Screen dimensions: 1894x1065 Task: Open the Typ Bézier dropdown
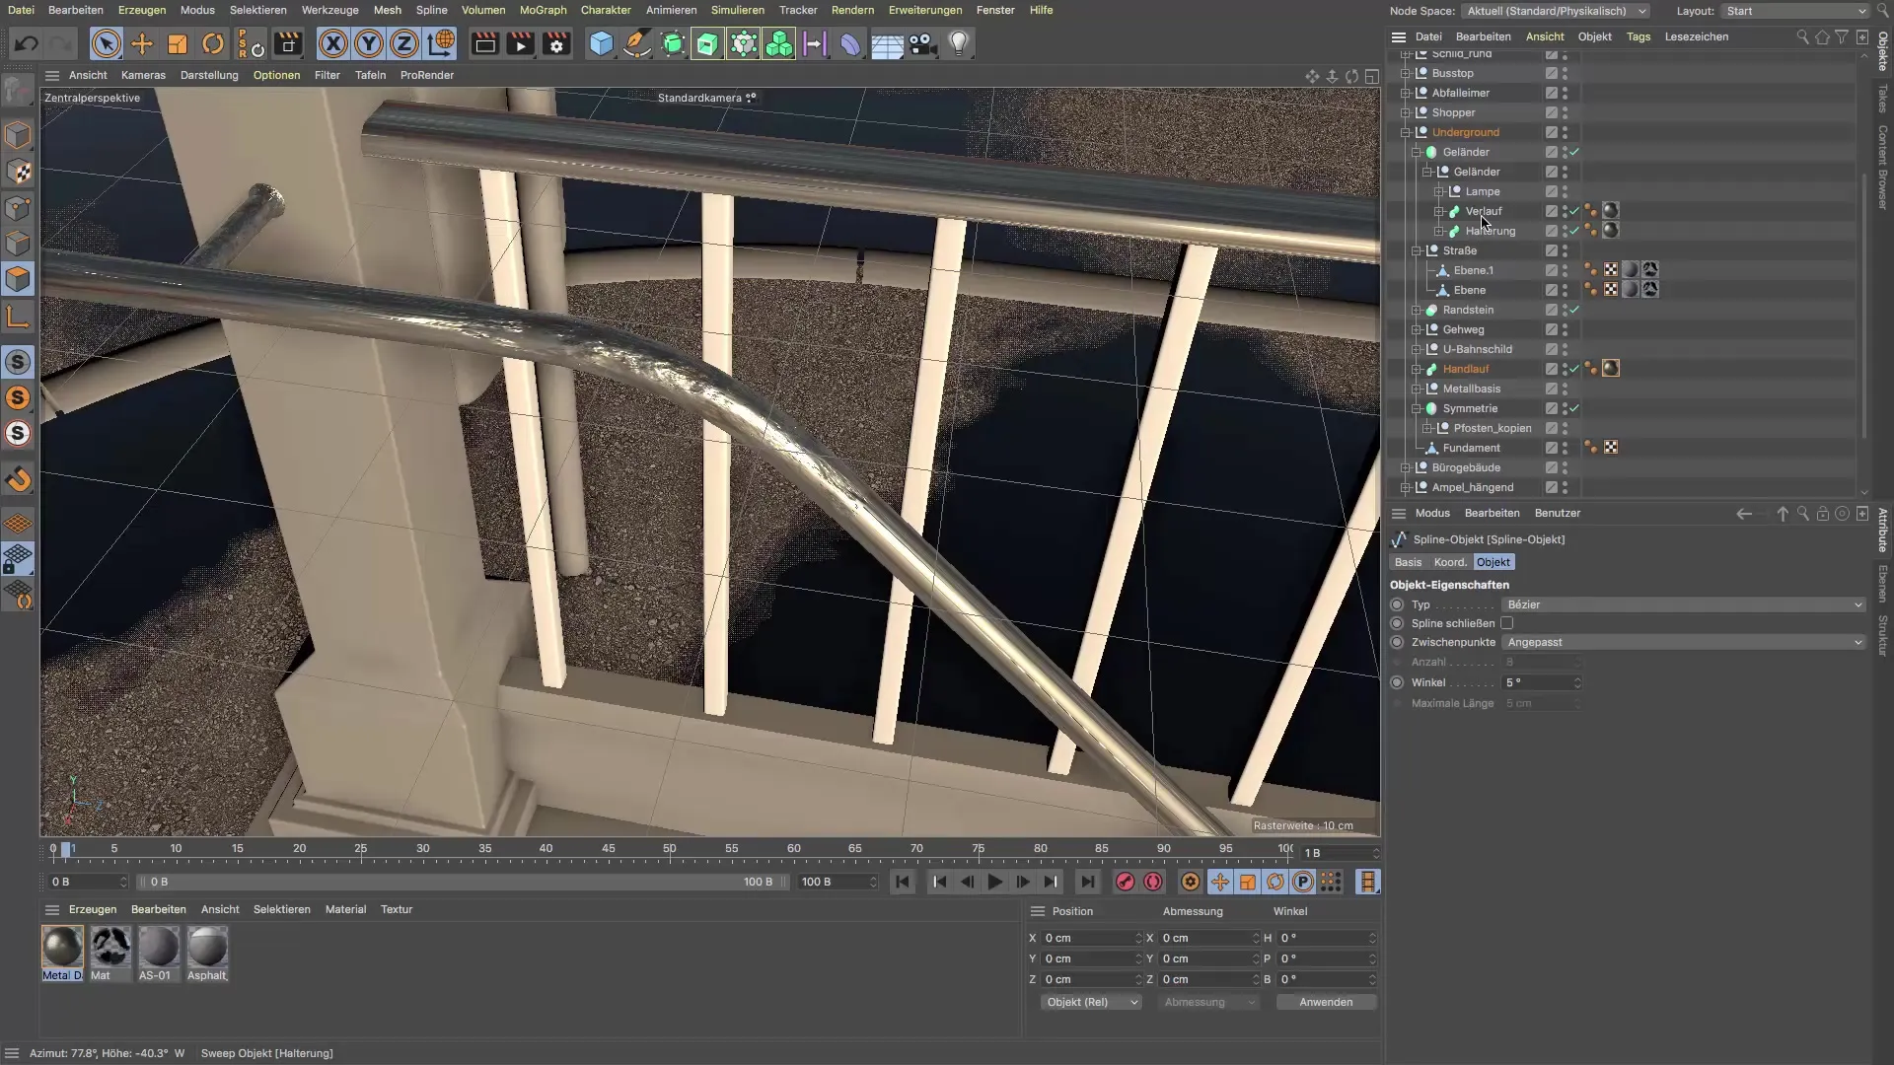point(1683,604)
